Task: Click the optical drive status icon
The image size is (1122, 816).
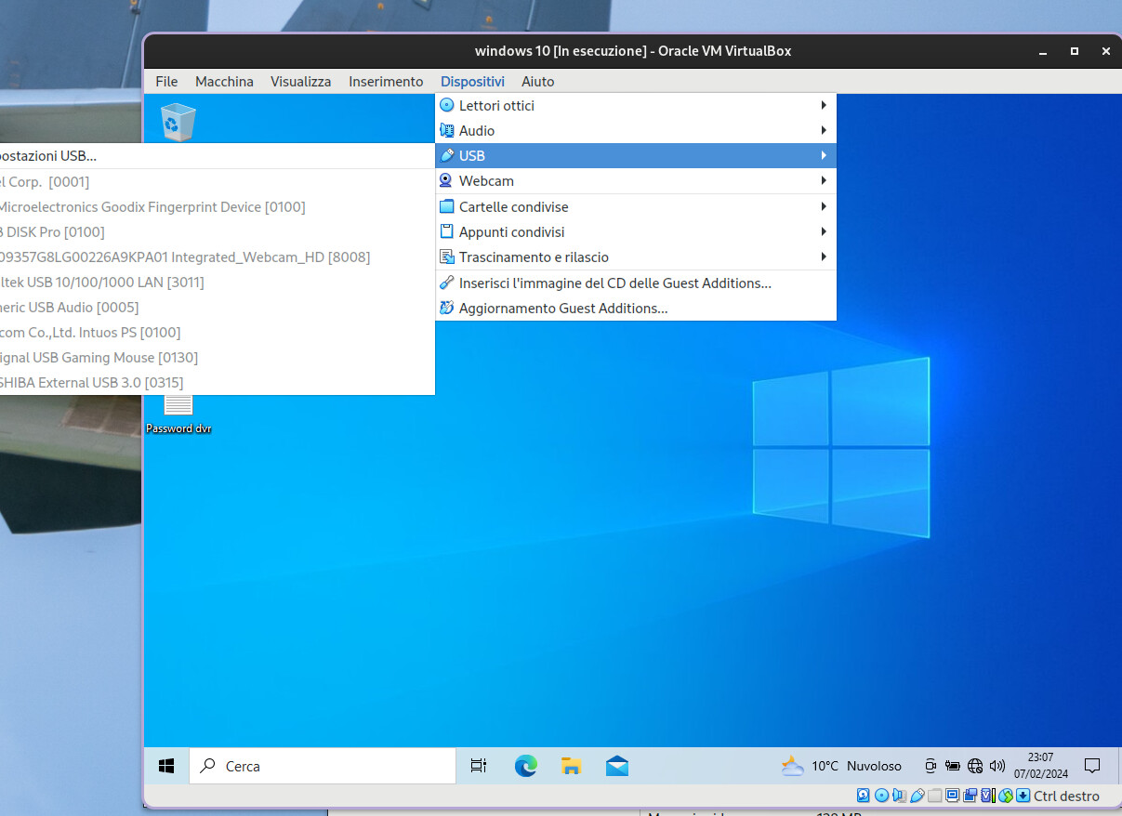Action: click(x=881, y=796)
